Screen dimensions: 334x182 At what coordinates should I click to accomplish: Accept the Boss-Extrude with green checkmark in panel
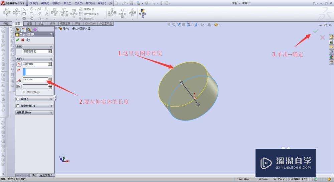pyautogui.click(x=17, y=40)
